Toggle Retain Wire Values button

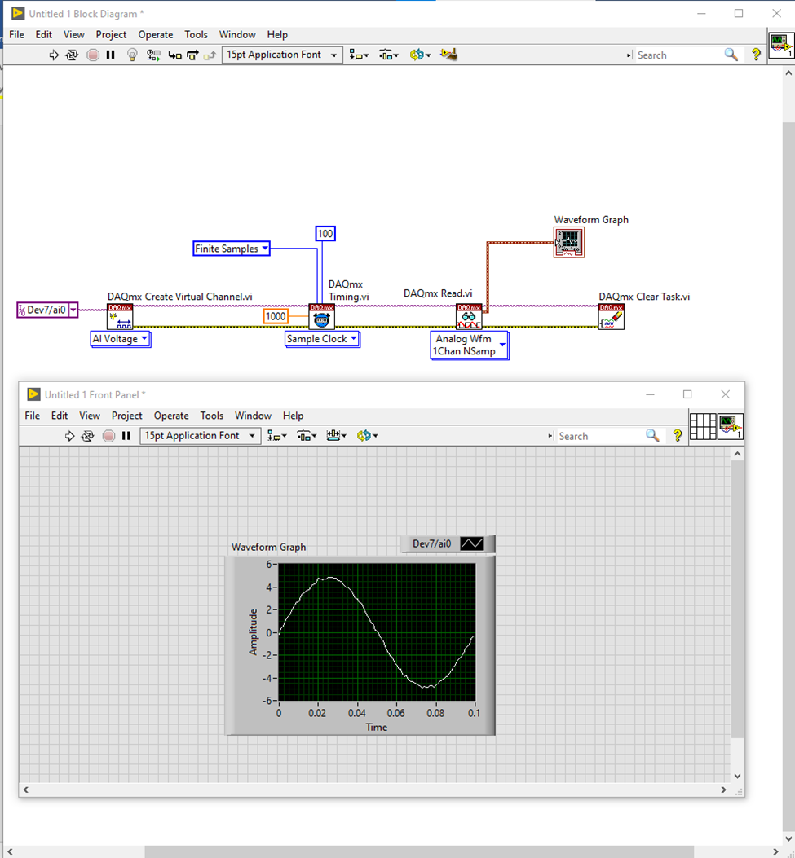[153, 55]
